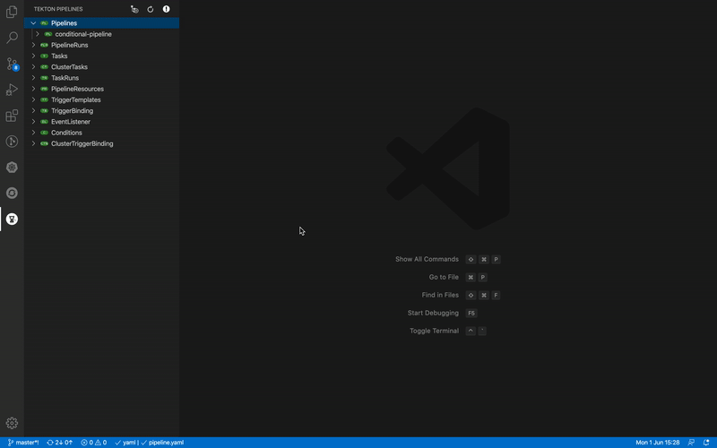The image size is (717, 448).
Task: Select the Tasks label
Action: click(x=59, y=56)
